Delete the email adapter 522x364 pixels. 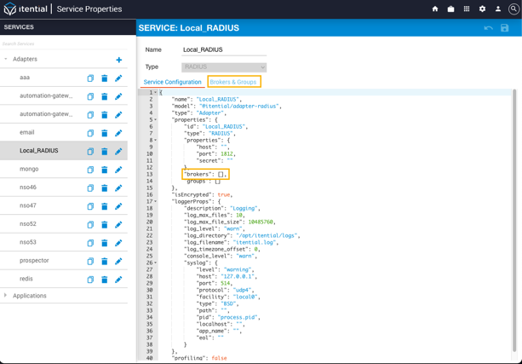105,133
